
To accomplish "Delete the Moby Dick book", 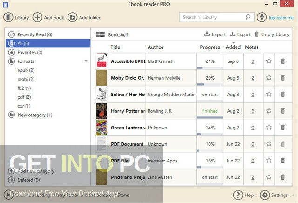I will click(x=283, y=78).
